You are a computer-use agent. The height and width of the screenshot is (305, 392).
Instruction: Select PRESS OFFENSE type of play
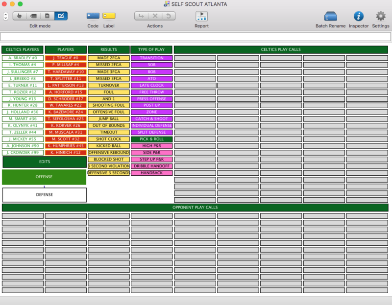pyautogui.click(x=152, y=99)
